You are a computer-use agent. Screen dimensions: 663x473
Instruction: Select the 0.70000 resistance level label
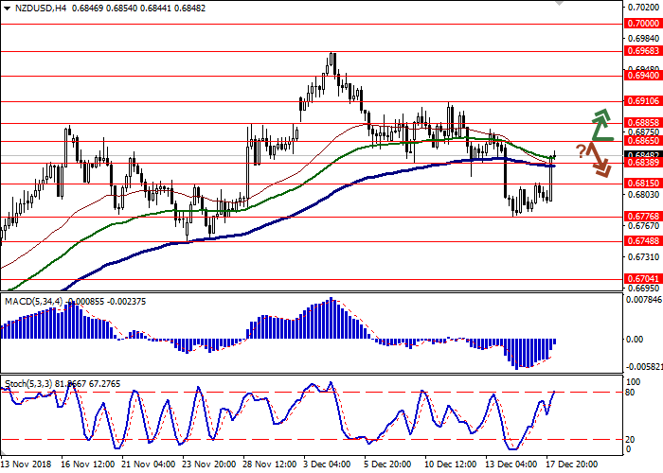(643, 25)
